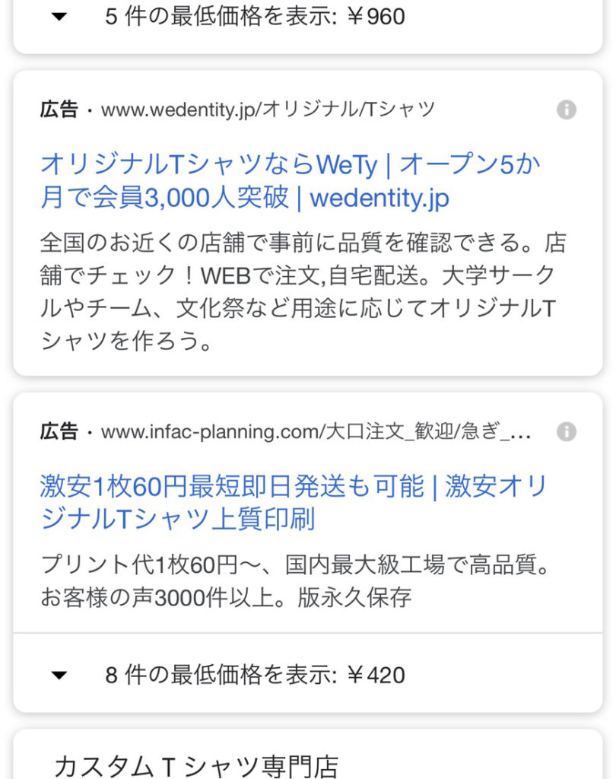The image size is (616, 779).
Task: Tap the ¥420 lowest price value
Action: click(376, 676)
